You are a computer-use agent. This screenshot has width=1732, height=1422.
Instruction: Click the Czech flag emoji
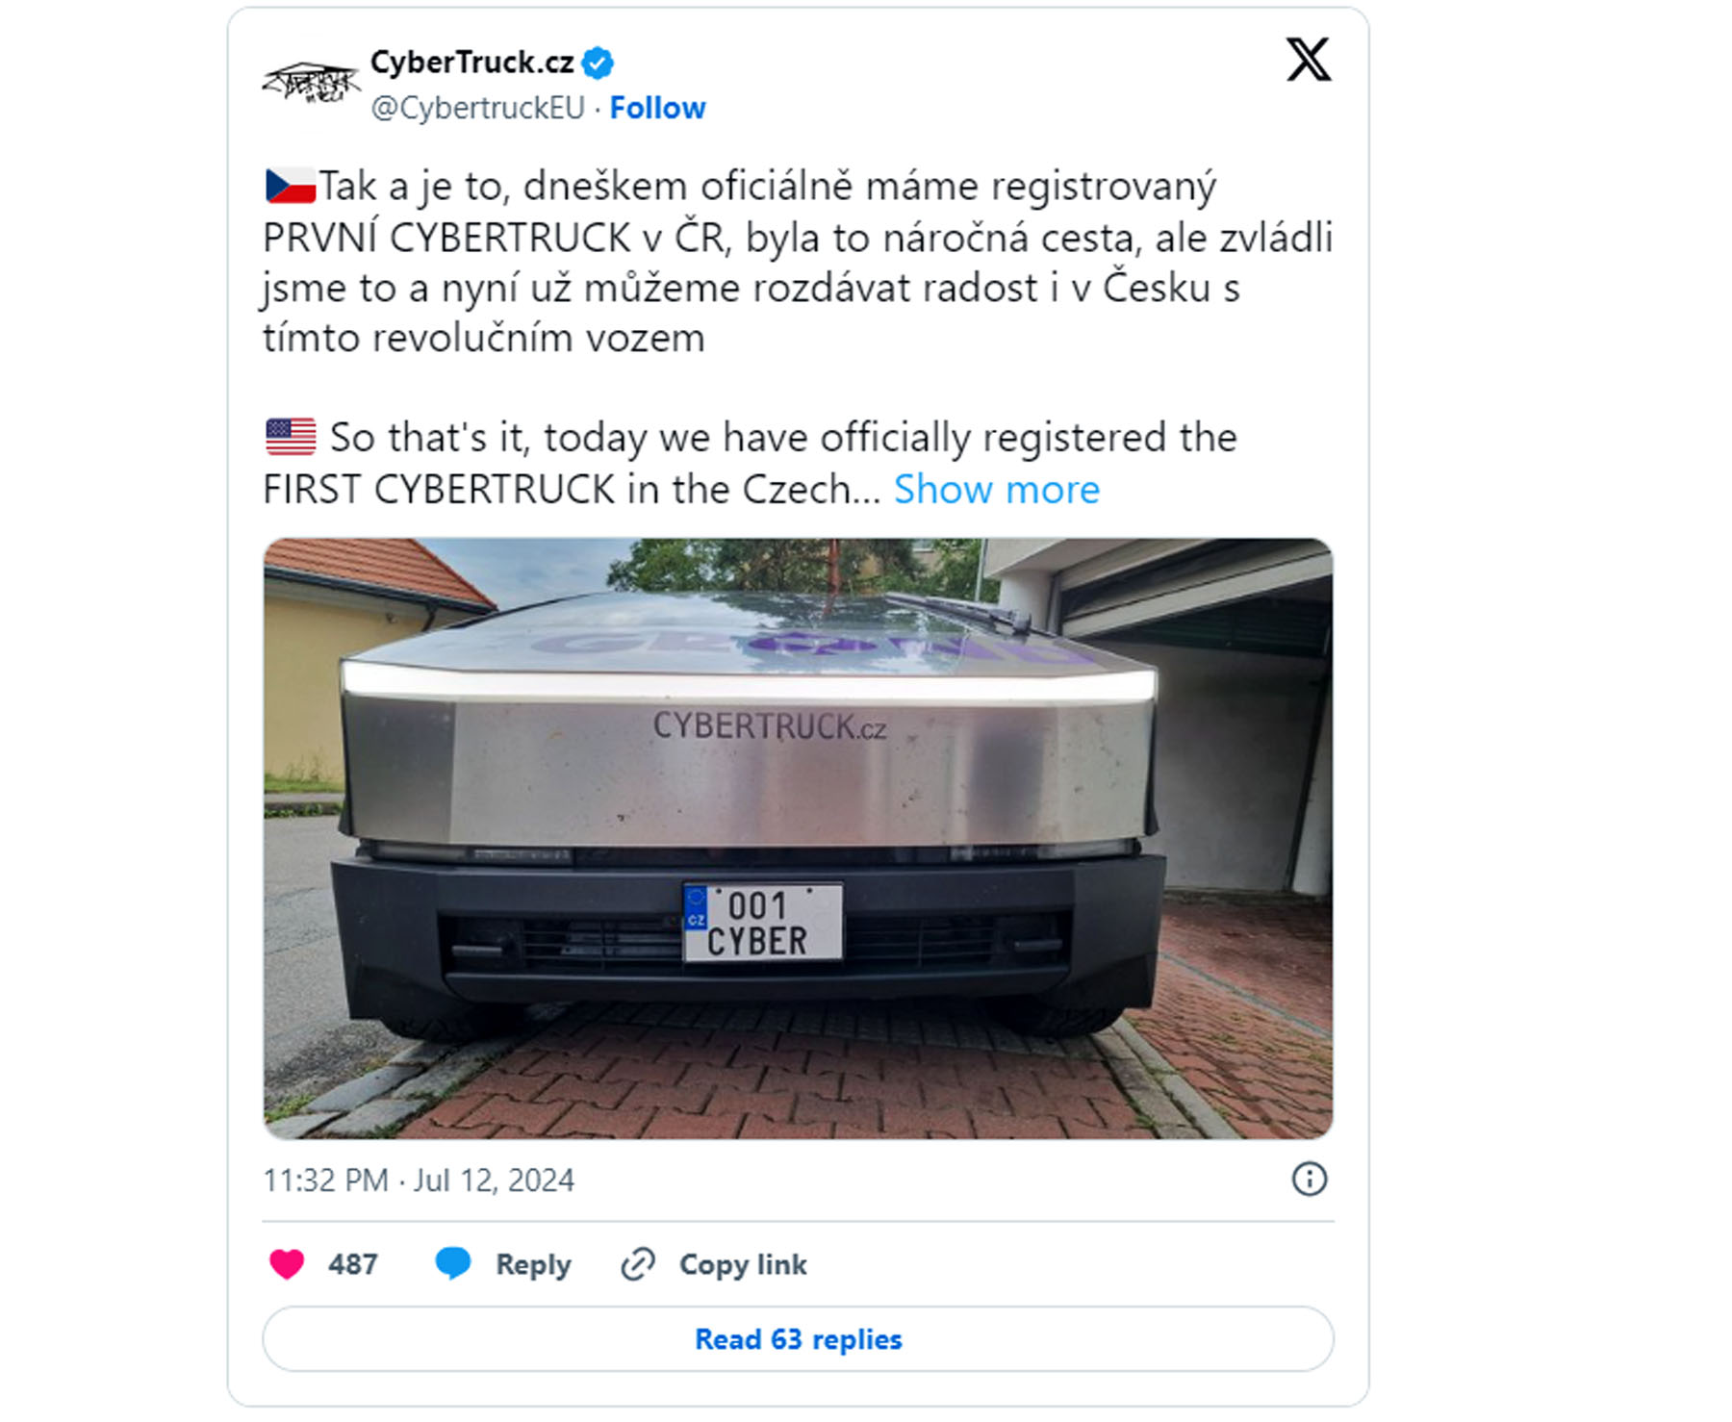(291, 186)
